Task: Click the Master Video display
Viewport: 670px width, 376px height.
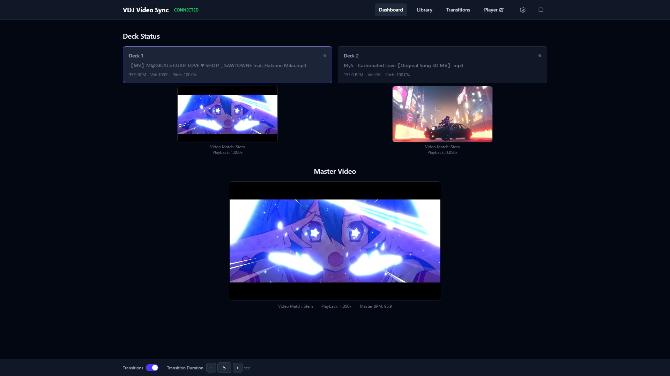Action: tap(335, 240)
